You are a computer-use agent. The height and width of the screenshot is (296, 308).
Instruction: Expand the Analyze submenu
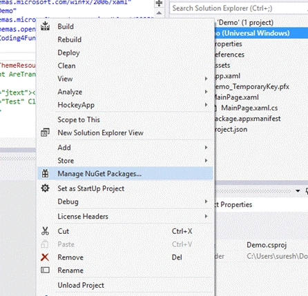tap(206, 92)
